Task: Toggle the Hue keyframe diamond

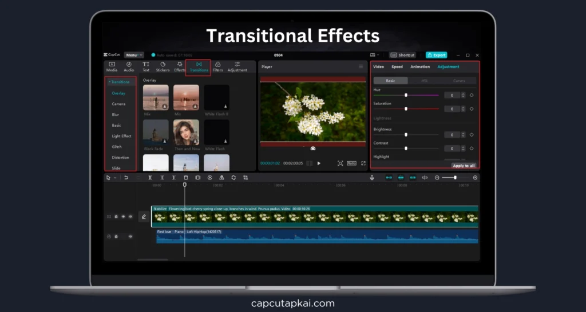Action: pyautogui.click(x=472, y=95)
